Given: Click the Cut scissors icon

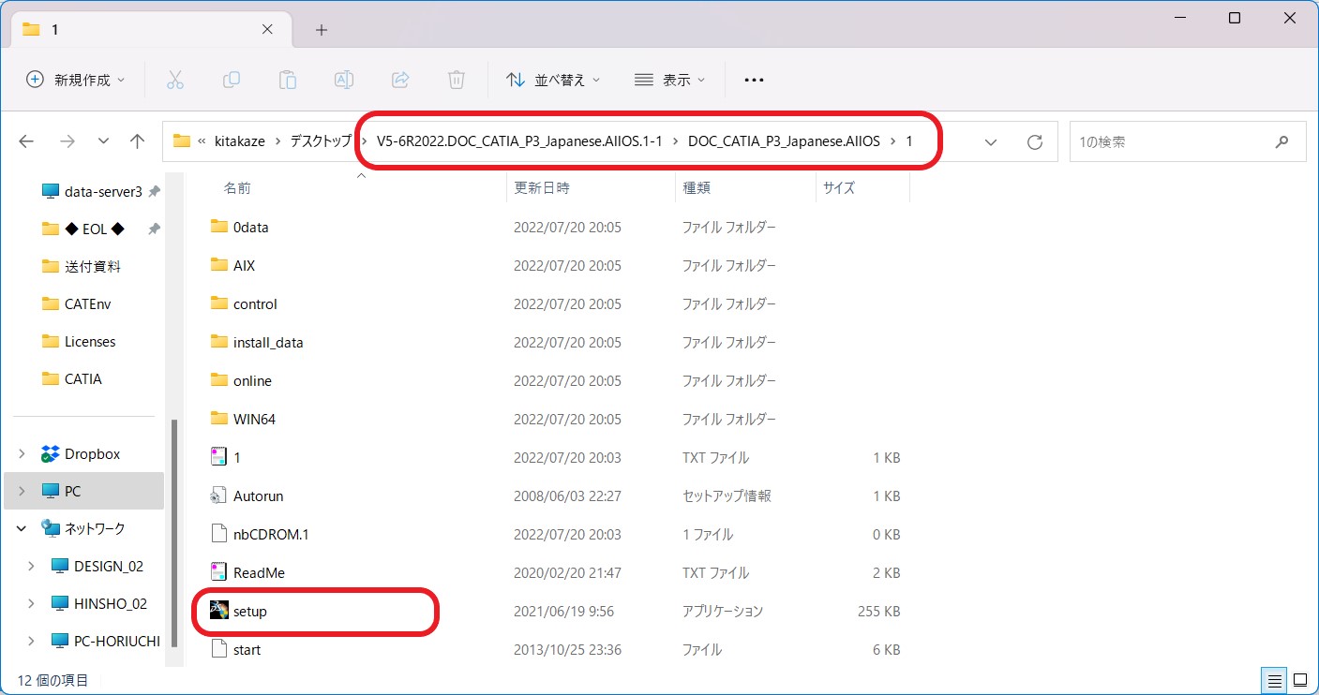Looking at the screenshot, I should [175, 80].
